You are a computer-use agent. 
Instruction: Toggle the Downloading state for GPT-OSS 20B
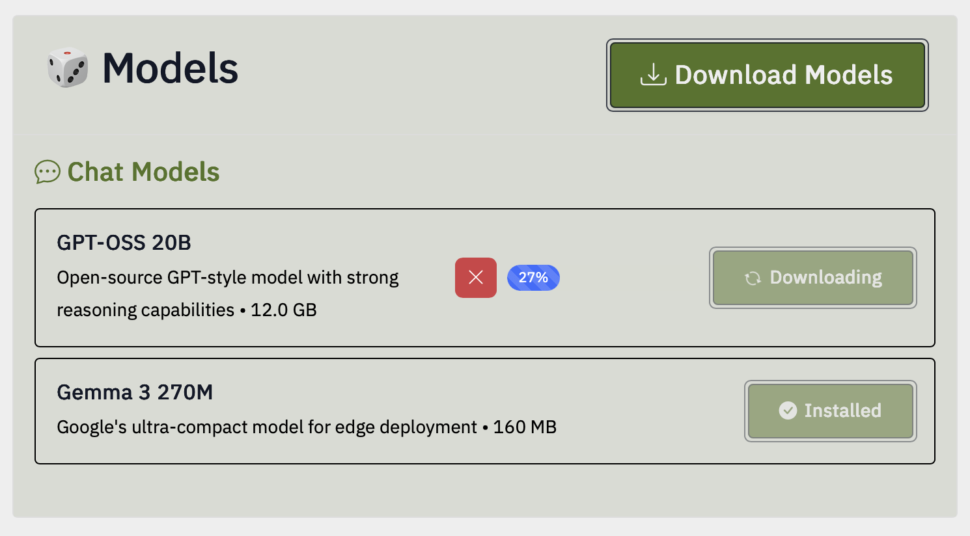[812, 278]
